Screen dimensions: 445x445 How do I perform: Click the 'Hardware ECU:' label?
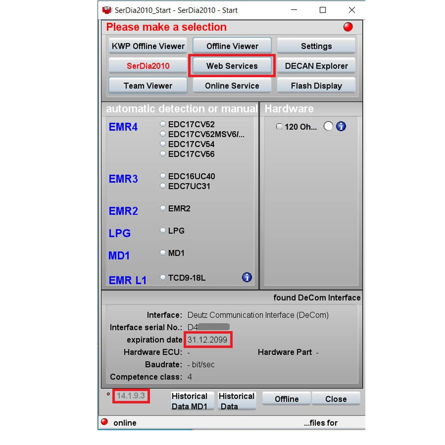153,352
